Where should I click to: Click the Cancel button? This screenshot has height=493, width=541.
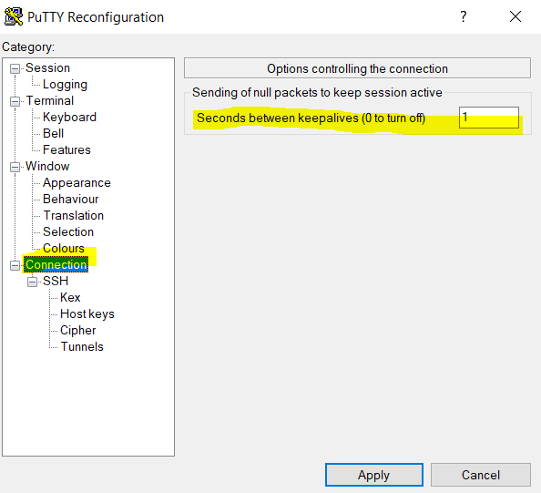(481, 475)
